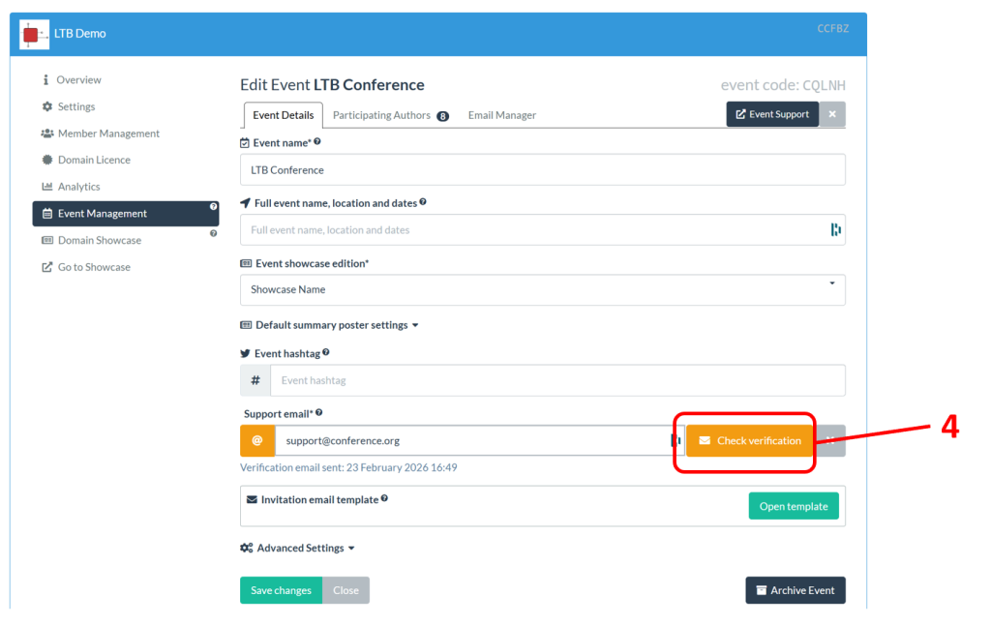
Task: Click the help icon beside Support email
Action: click(319, 413)
